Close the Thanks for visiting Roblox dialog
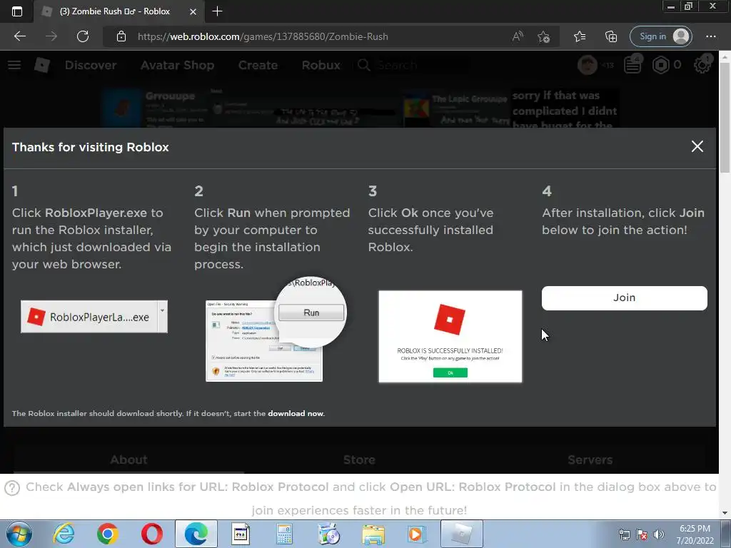The width and height of the screenshot is (731, 548). (697, 146)
